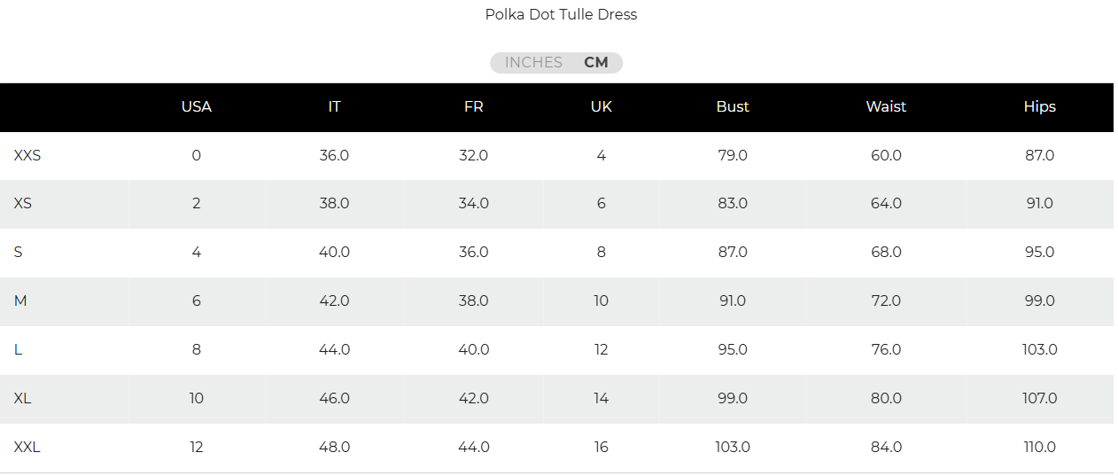This screenshot has width=1118, height=476.
Task: Click the USA column header
Action: pyautogui.click(x=197, y=106)
